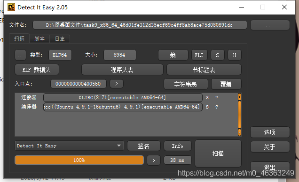
Task: Open the 字符串表 string table
Action: click(186, 84)
